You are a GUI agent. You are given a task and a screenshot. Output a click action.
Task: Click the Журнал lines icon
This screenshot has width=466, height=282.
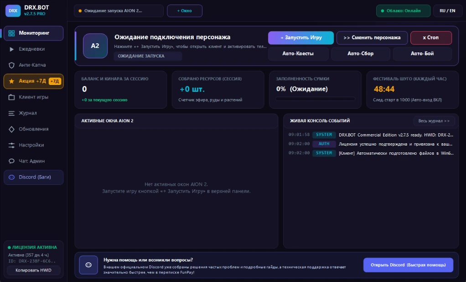tap(11, 113)
